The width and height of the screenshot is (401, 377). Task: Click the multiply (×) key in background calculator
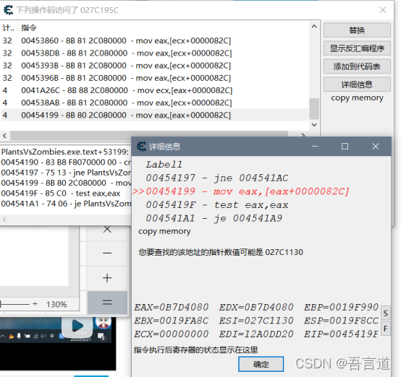[x=107, y=229]
